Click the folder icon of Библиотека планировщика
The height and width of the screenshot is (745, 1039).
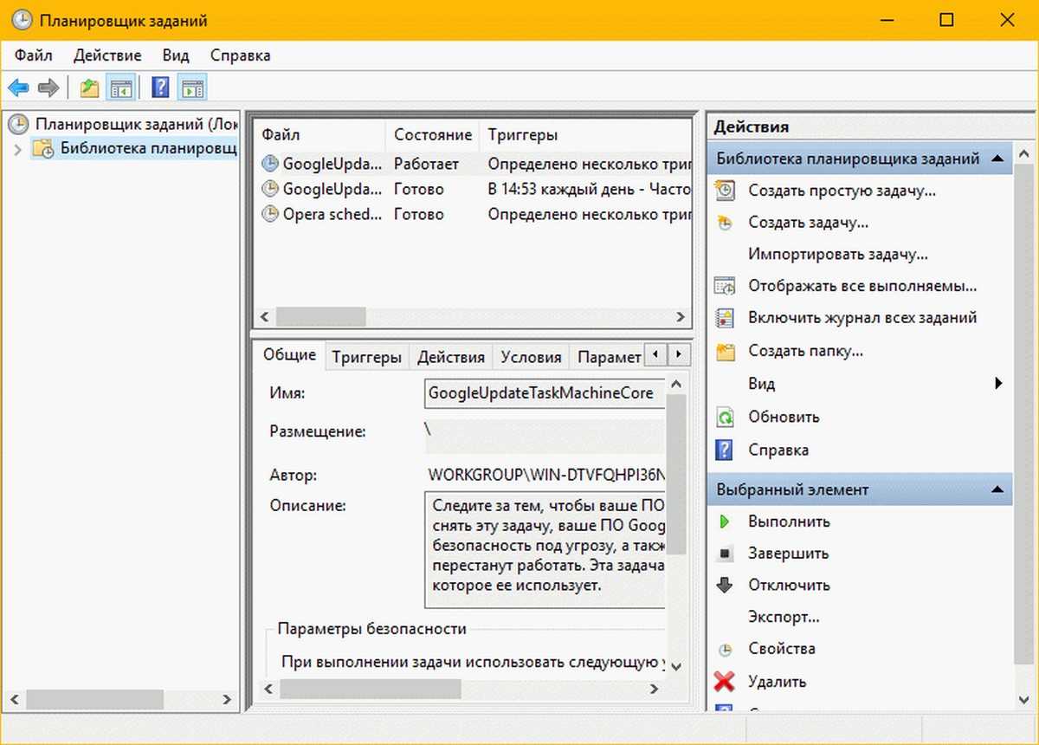pos(43,148)
